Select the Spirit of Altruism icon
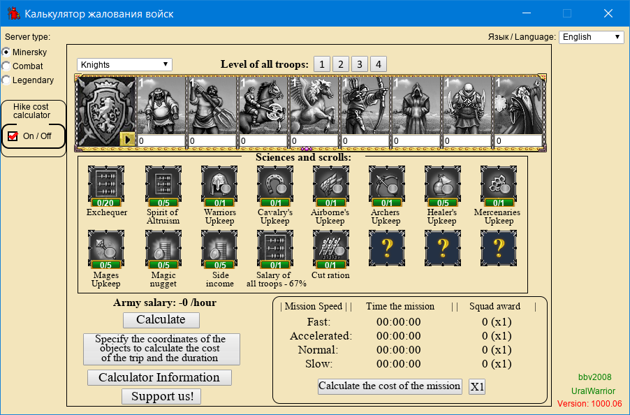 [x=163, y=184]
